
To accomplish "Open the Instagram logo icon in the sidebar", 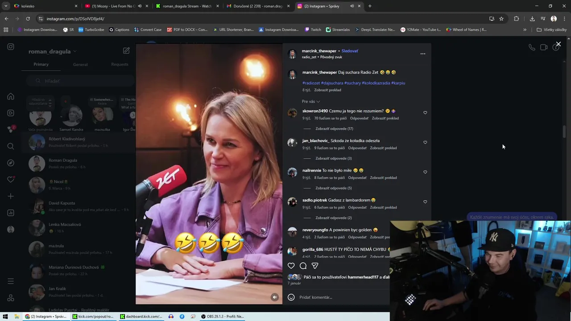I will tap(11, 47).
